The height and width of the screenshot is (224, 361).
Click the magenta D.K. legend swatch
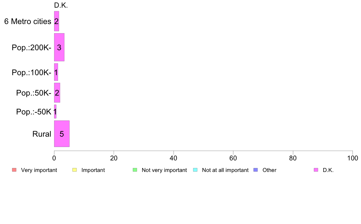[x=316, y=170]
